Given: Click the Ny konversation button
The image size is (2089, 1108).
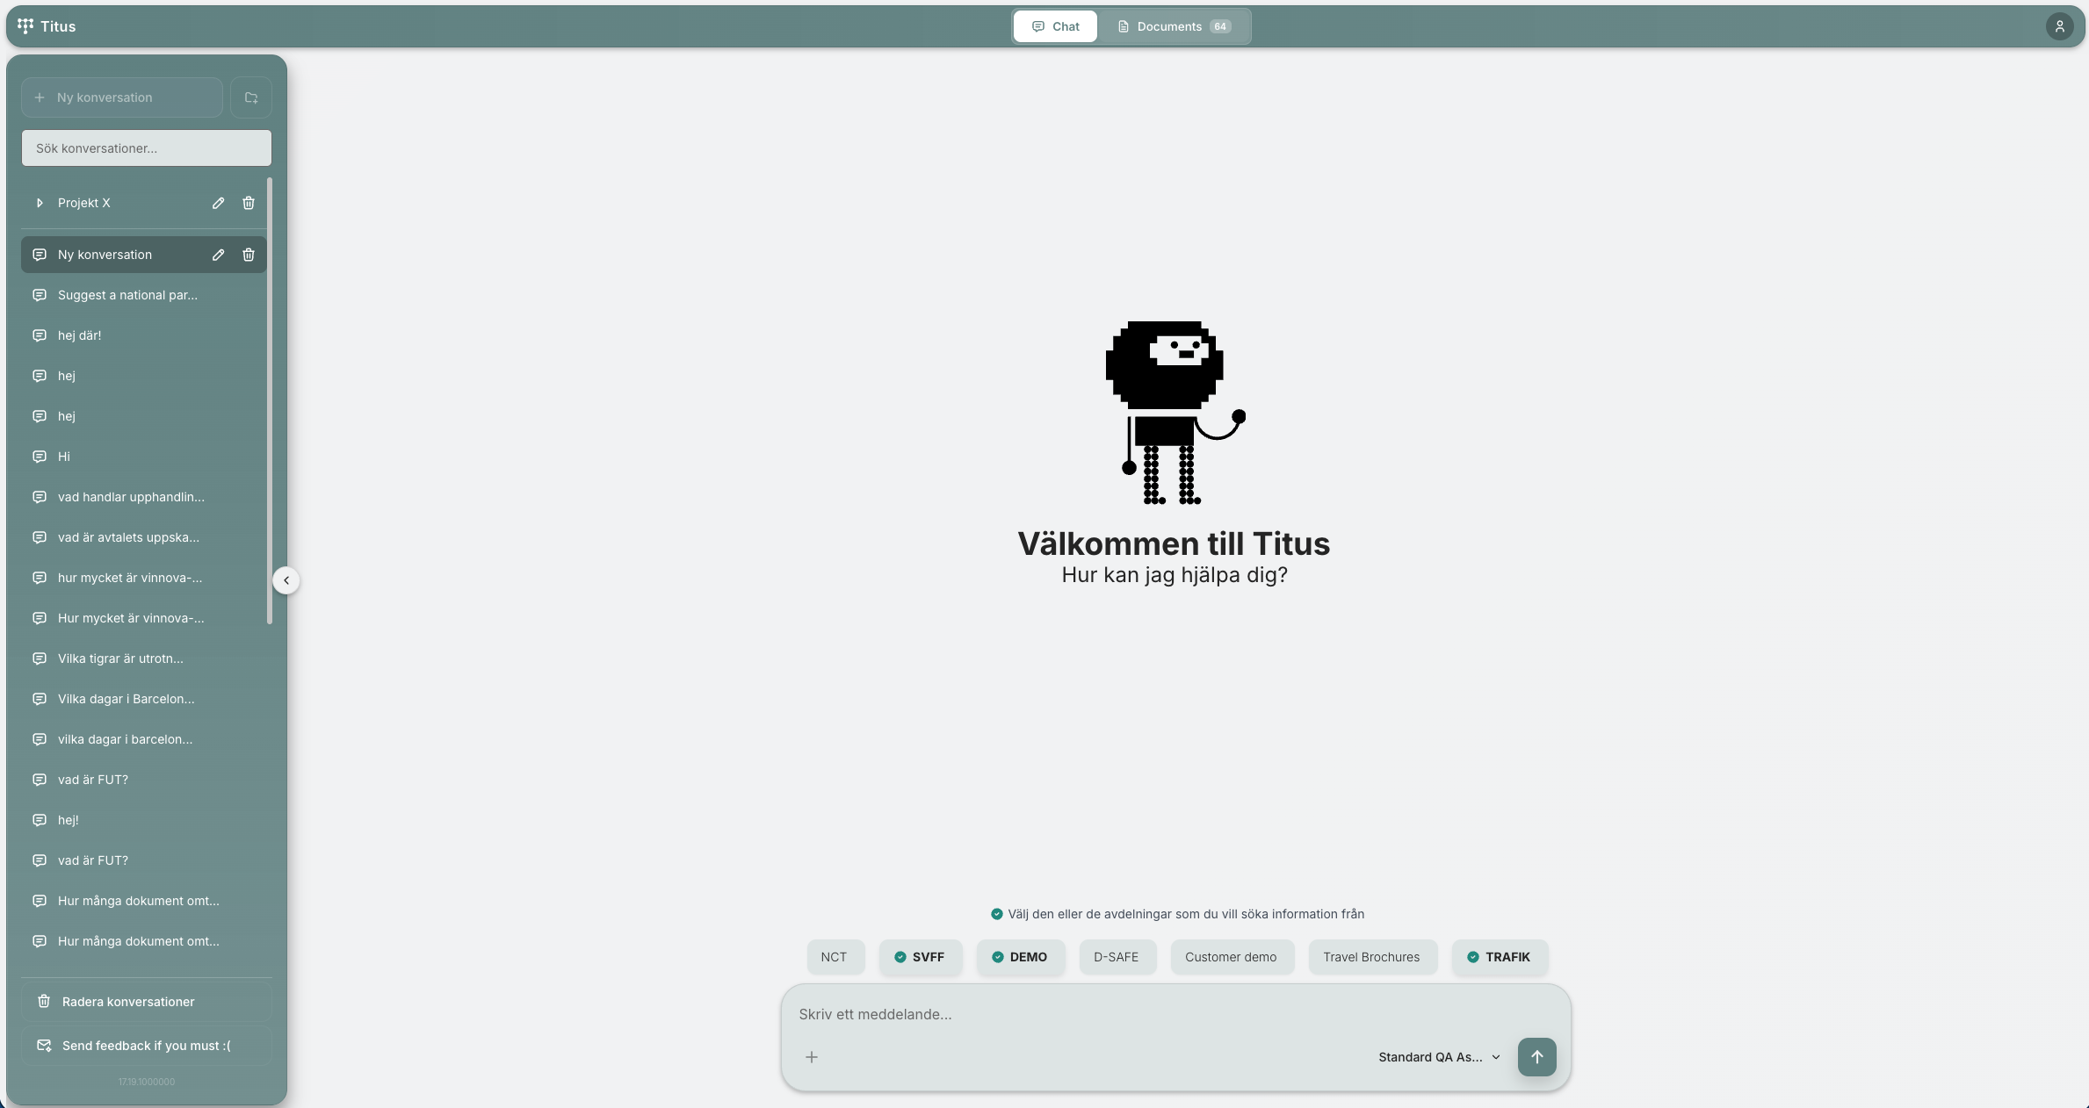Looking at the screenshot, I should (x=120, y=97).
